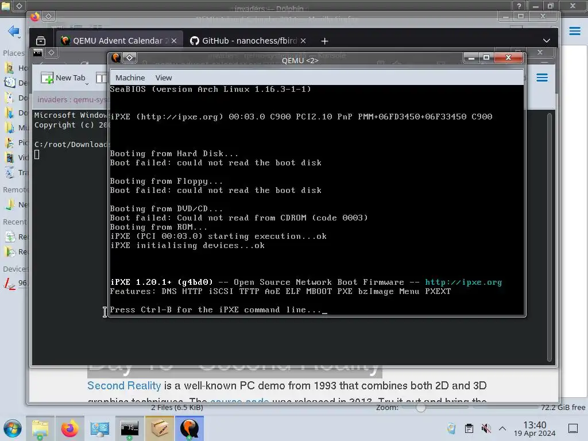Close the QEMU Advent Calendar tab
Viewport: 588px width, 441px height.
[174, 41]
